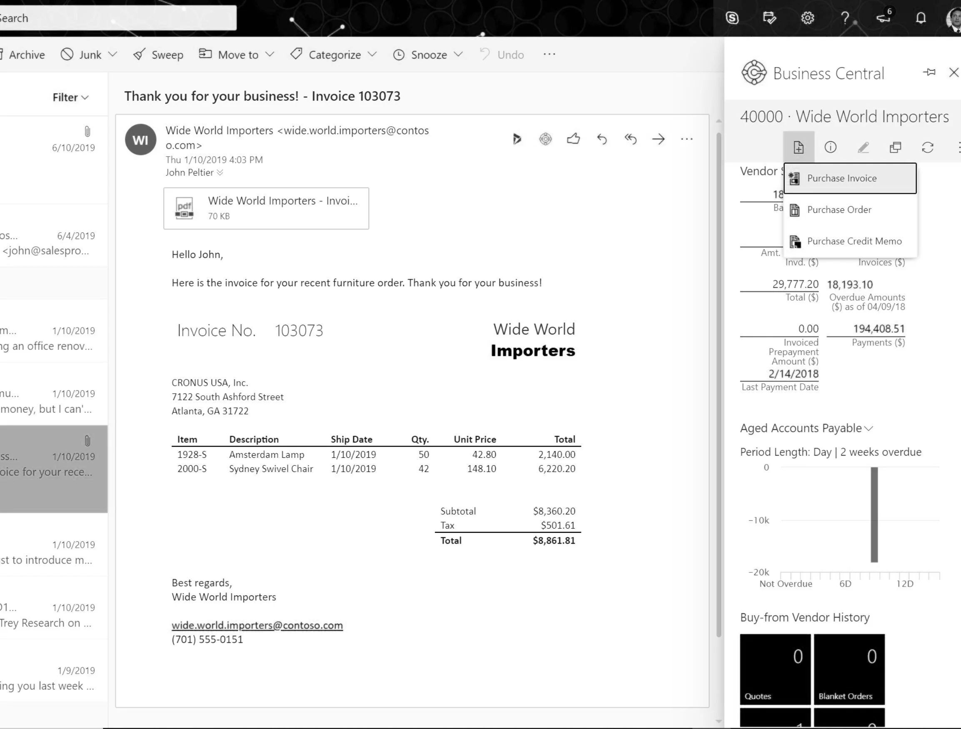Expand the Categorize dropdown
This screenshot has width=961, height=729.
pos(372,54)
